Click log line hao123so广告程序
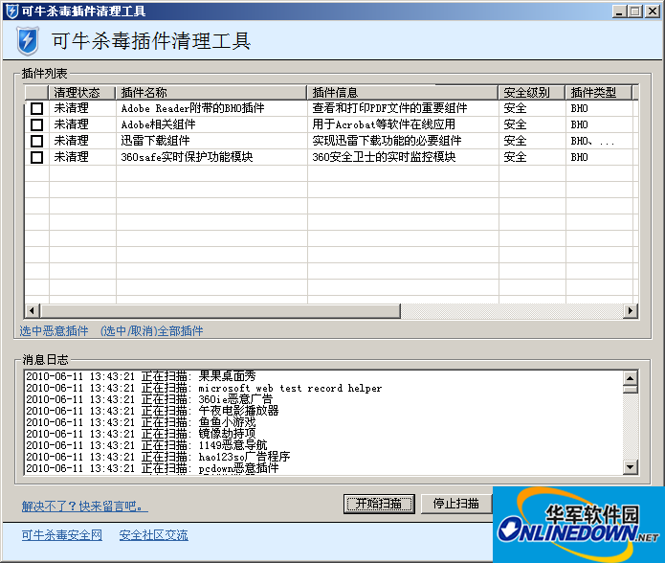Screen dimensions: 665x563 click(x=158, y=457)
